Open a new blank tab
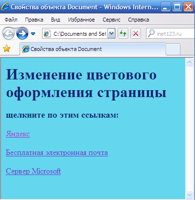The width and height of the screenshot is (195, 200). click(173, 50)
